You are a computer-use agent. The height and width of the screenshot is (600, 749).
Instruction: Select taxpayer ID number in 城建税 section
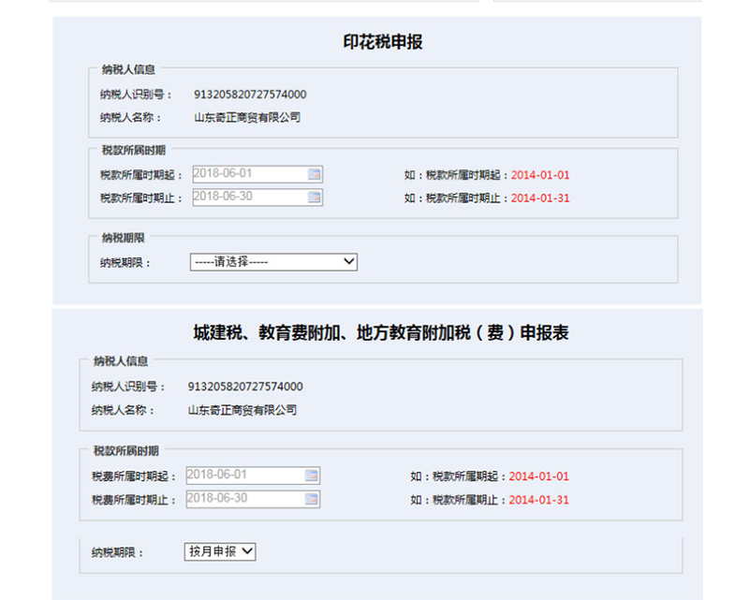coord(245,387)
